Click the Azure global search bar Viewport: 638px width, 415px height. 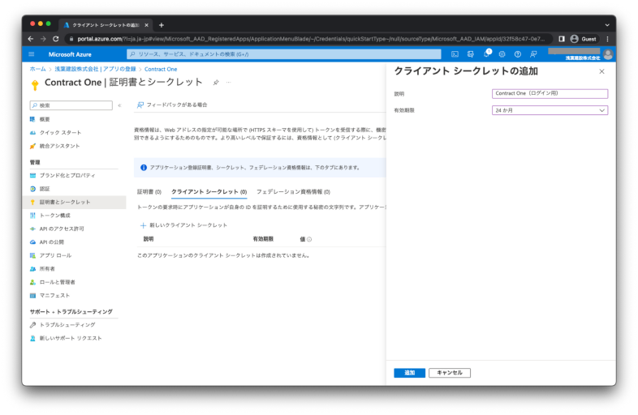[x=283, y=54]
